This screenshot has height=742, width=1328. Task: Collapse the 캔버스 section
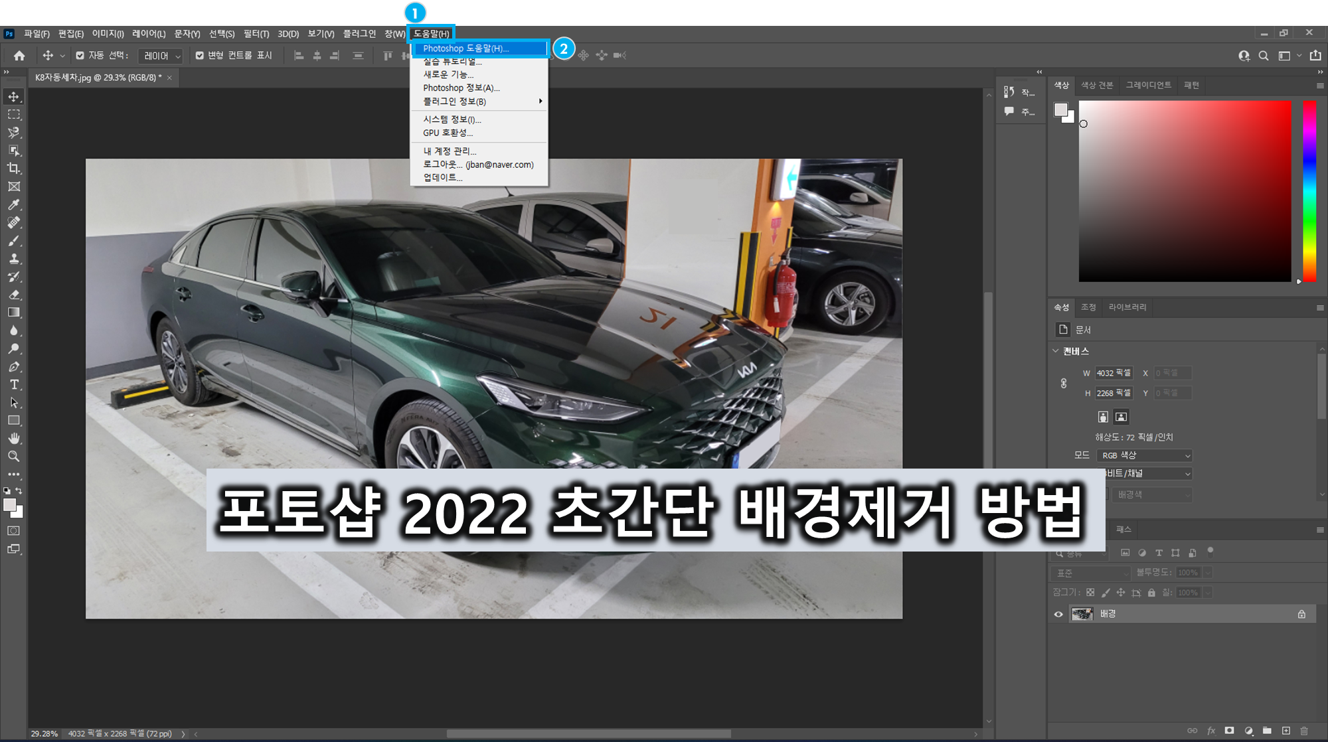1056,351
